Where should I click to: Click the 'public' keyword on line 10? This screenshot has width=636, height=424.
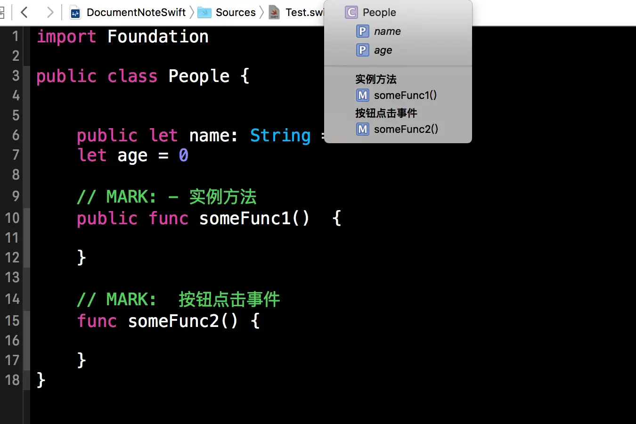107,219
